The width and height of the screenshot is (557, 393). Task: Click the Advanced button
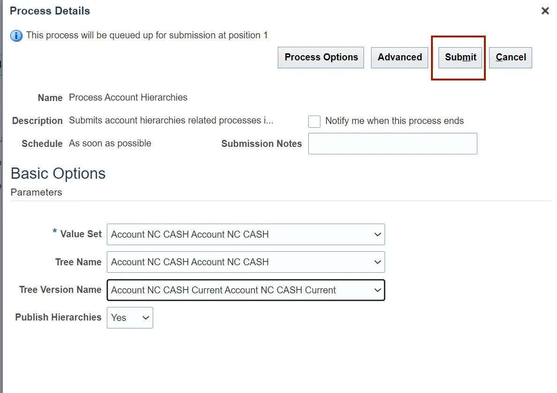pyautogui.click(x=400, y=58)
